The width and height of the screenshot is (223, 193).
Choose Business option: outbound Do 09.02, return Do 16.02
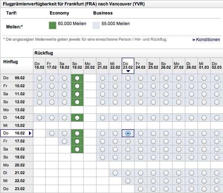pyautogui.click(x=40, y=78)
